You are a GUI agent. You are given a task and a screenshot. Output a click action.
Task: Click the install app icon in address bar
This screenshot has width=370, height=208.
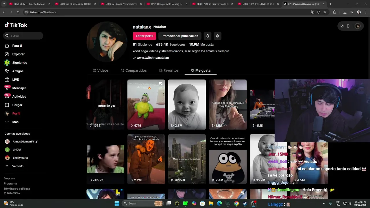pyautogui.click(x=319, y=12)
